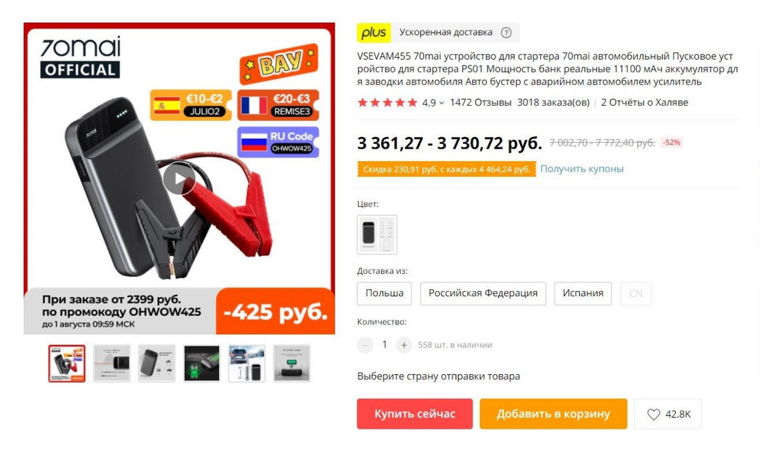
Task: Select shipping from Российская Федерация
Action: 483,294
